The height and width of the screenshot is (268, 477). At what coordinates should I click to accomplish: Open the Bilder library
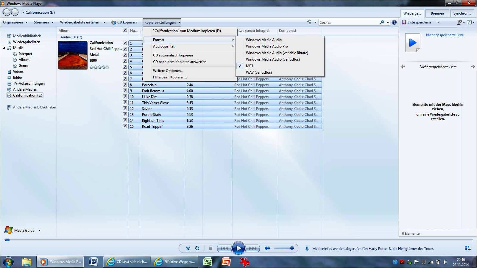coord(15,78)
